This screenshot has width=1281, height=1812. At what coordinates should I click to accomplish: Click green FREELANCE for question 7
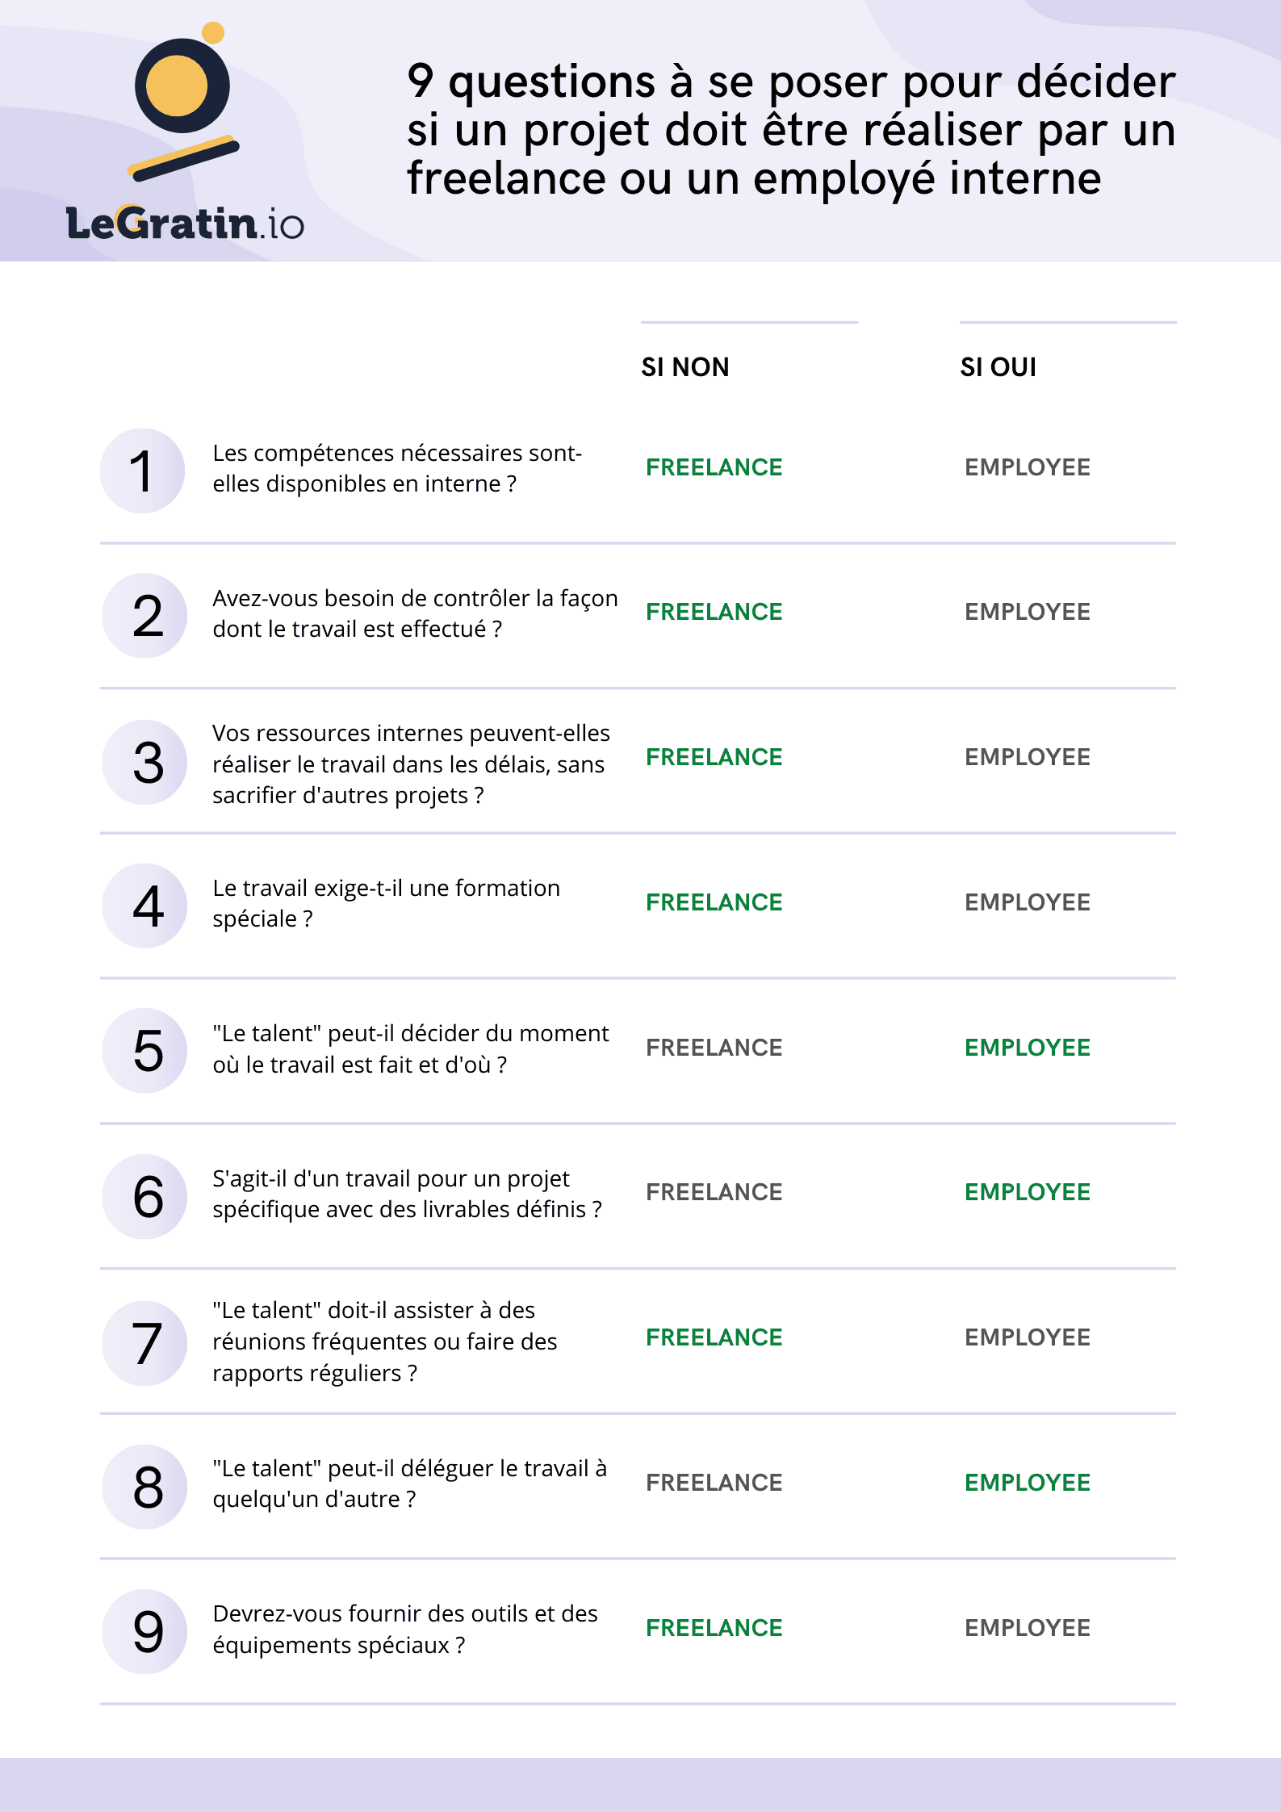click(714, 1337)
